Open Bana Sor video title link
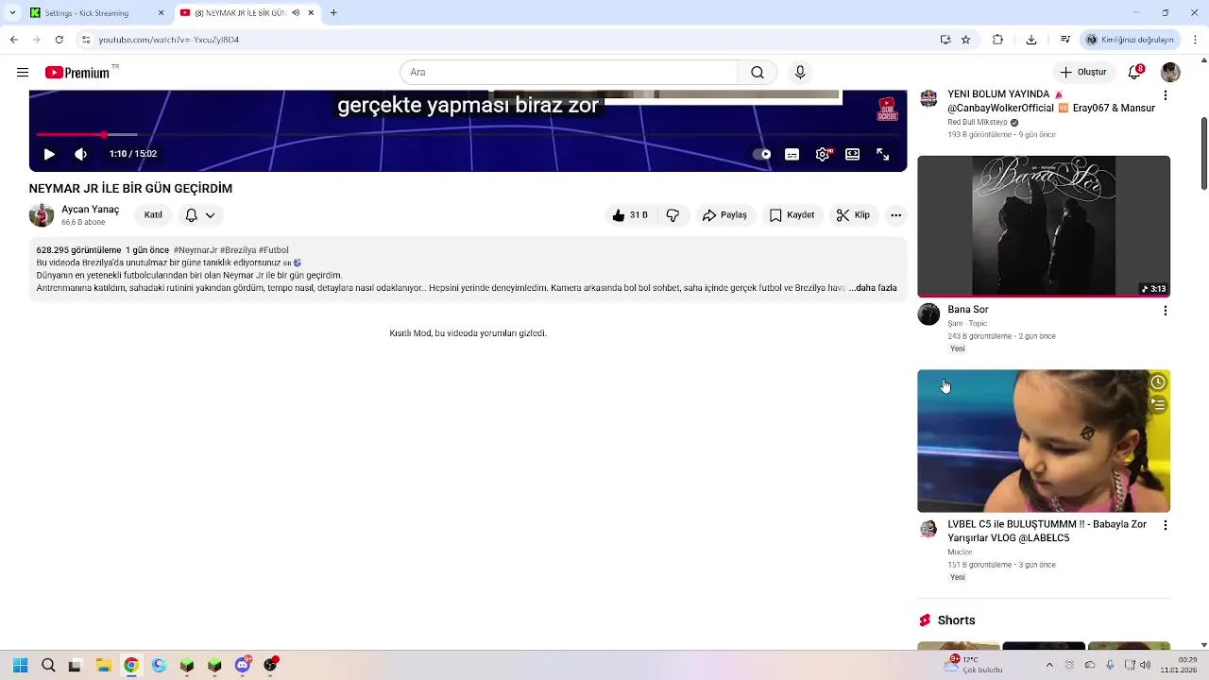This screenshot has width=1209, height=680. (968, 310)
